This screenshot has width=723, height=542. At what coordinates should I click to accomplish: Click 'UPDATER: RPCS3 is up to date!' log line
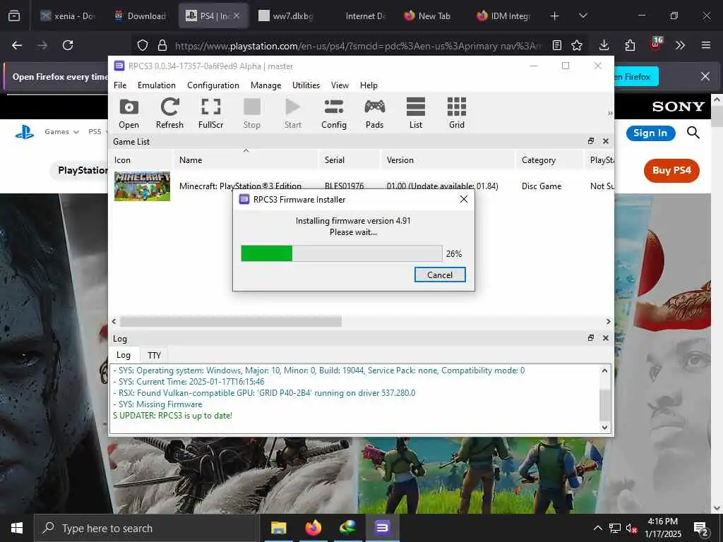(172, 415)
